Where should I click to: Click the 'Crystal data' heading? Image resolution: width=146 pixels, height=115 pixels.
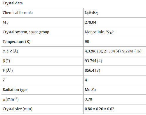point(13,3)
